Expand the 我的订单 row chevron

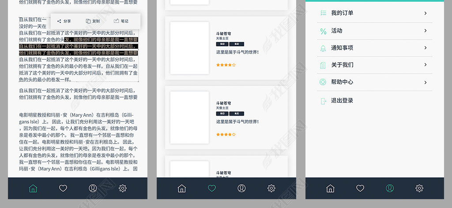pos(426,13)
